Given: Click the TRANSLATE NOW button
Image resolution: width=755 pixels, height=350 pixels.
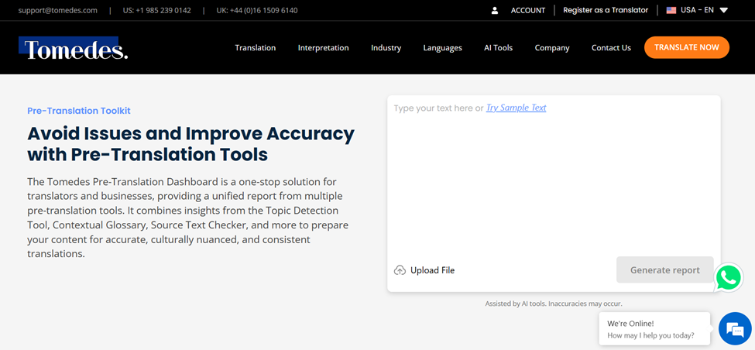Looking at the screenshot, I should [x=687, y=47].
